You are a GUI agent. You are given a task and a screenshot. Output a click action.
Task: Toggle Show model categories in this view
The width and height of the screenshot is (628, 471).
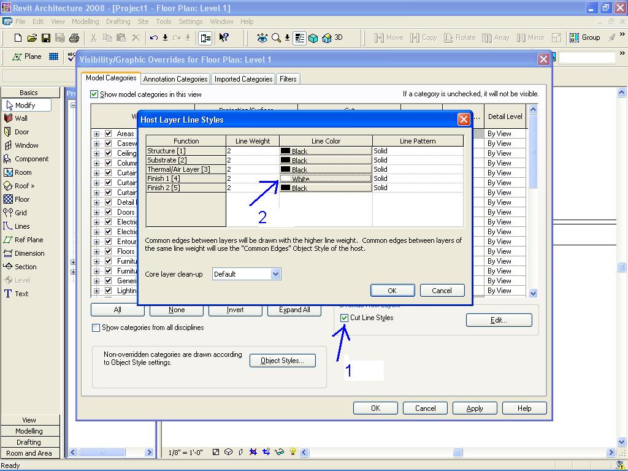(x=94, y=94)
